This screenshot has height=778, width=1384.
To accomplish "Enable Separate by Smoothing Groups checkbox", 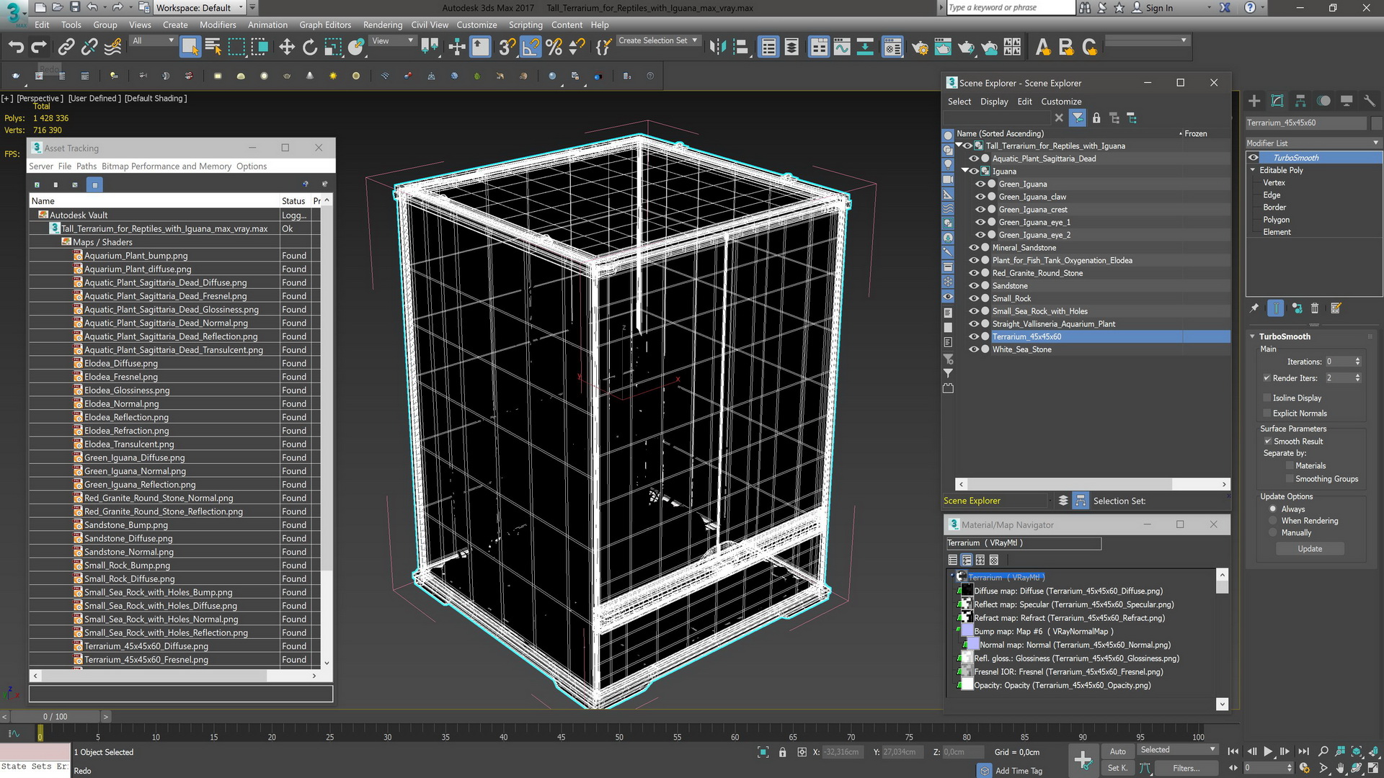I will click(x=1290, y=479).
